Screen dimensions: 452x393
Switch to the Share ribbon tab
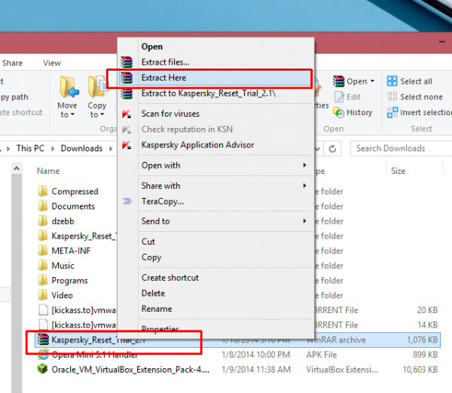coord(12,63)
